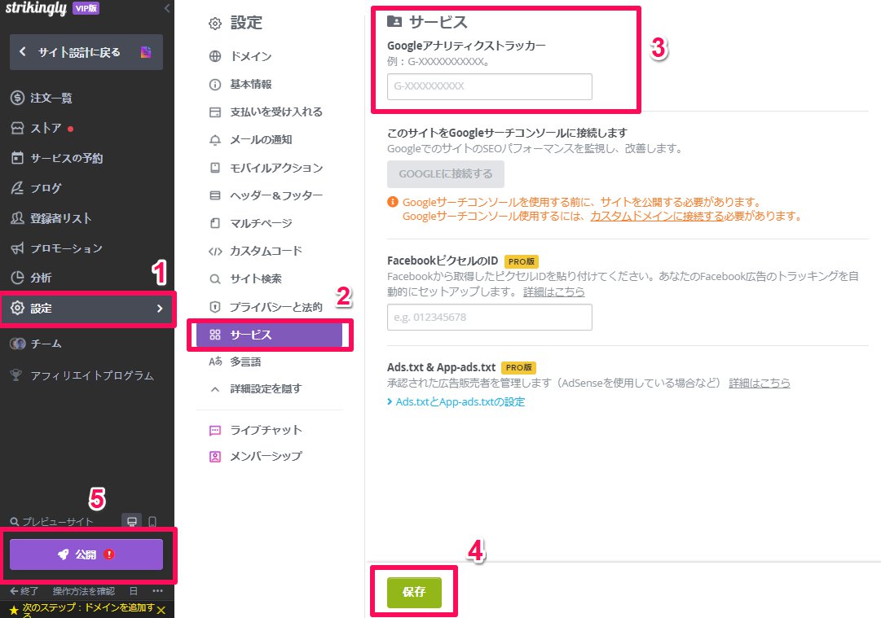Click the calendar icon for サービスの予約
Viewport: 881px width, 618px height.
point(17,158)
